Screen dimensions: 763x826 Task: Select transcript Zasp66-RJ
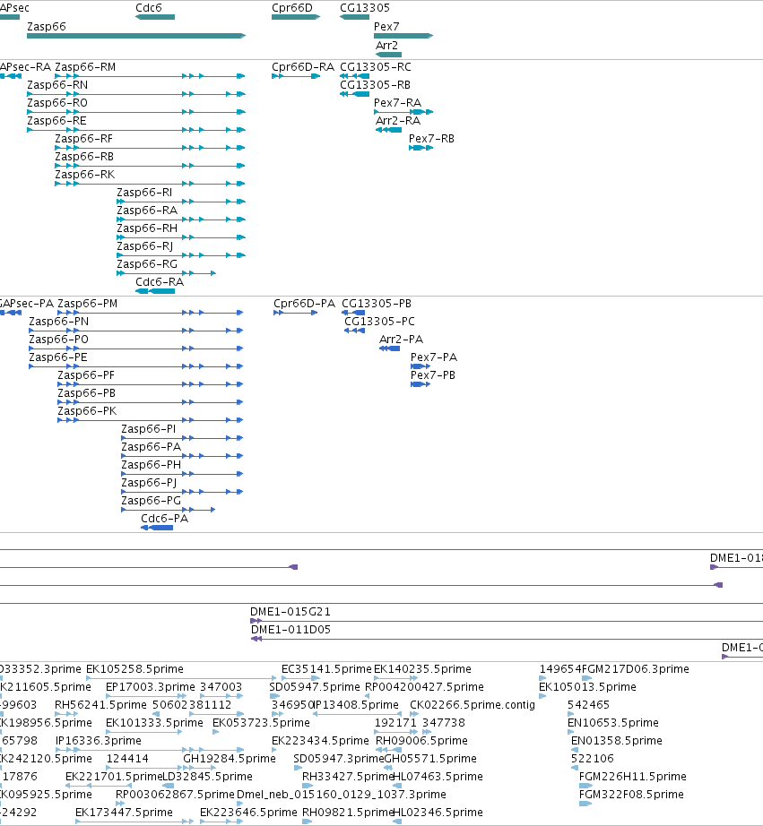pyautogui.click(x=181, y=255)
